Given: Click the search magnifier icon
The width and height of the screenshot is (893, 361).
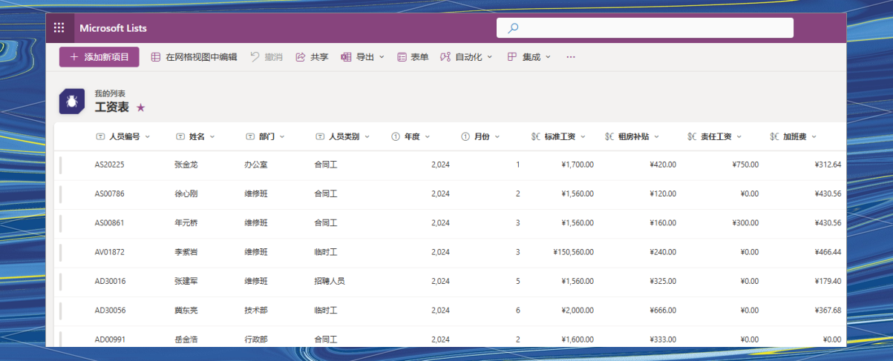Looking at the screenshot, I should coord(513,28).
